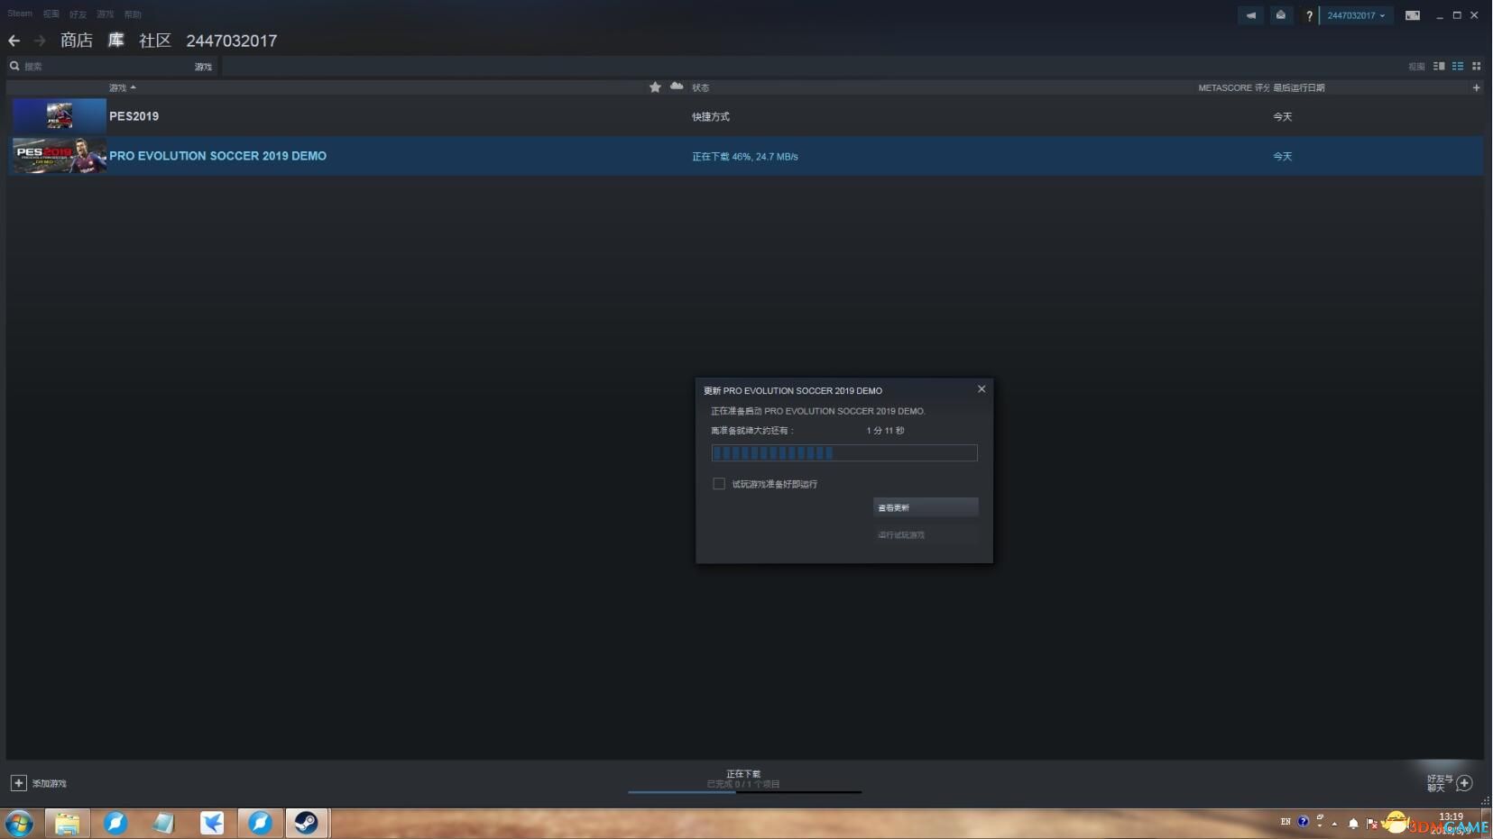Open the Windows Start menu
Viewport: 1493px width, 839px height.
pyautogui.click(x=19, y=823)
